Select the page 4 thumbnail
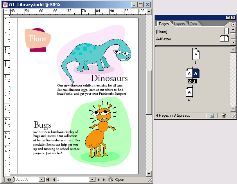This screenshot has width=237, height=184. (x=189, y=92)
